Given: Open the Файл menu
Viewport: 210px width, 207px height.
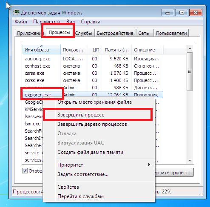Looking at the screenshot, I should [x=21, y=22].
